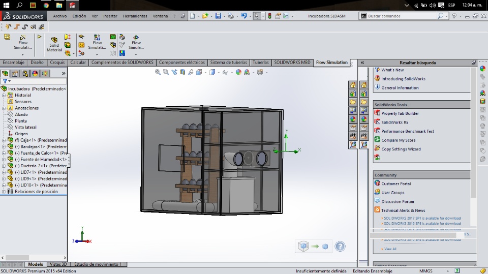Click the Open file folder icon
The height and width of the screenshot is (274, 488).
coord(205,16)
